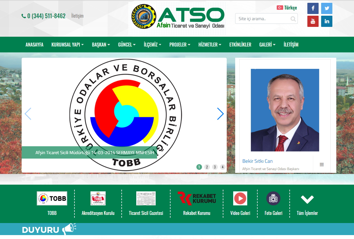Click the Turkish flag icon

280,8
